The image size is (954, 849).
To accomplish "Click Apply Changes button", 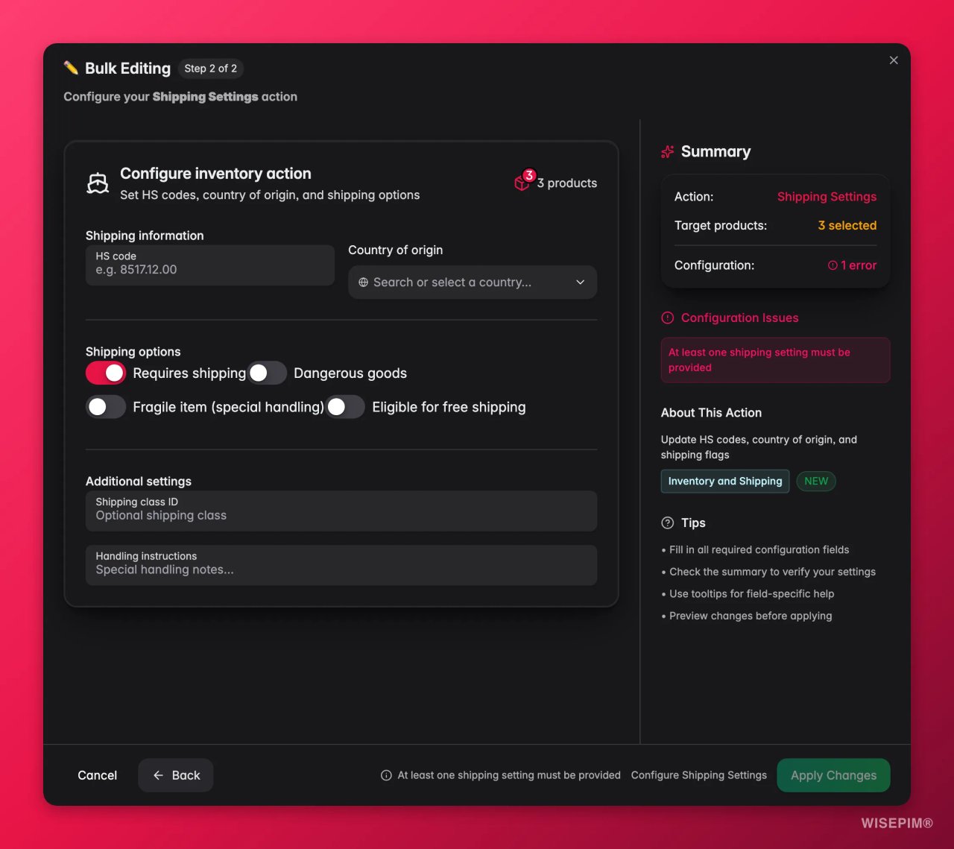I will tap(833, 775).
